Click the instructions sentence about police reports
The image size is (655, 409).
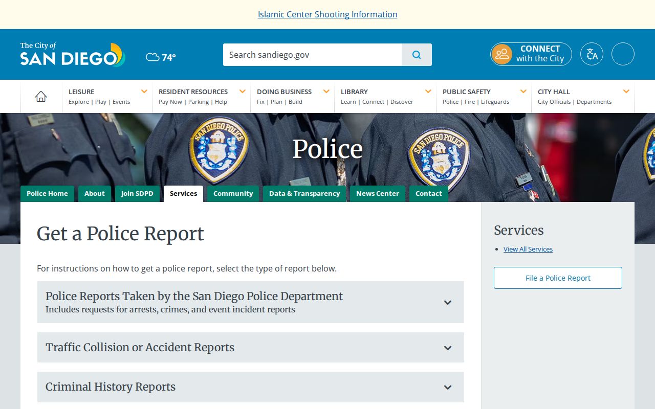click(x=187, y=268)
